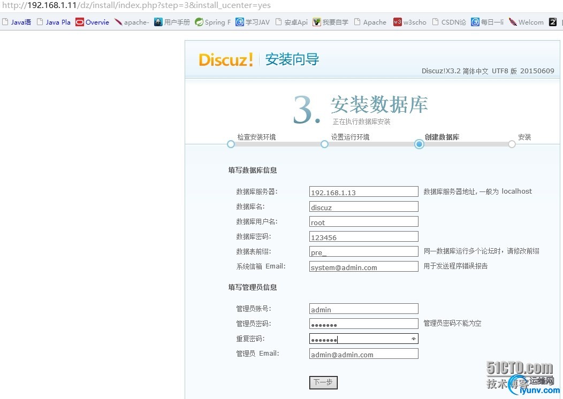Focus the 数据库服务器 input with 192.168.1.13

(x=364, y=191)
